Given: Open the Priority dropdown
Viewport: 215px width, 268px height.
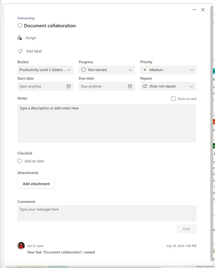Looking at the screenshot, I should (x=168, y=70).
